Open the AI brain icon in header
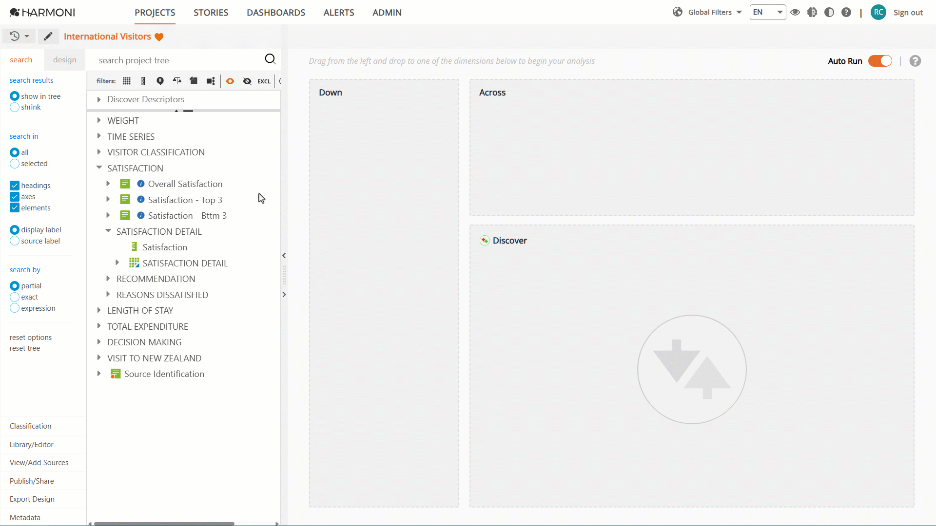Viewport: 936px width, 526px height. pyautogui.click(x=812, y=12)
